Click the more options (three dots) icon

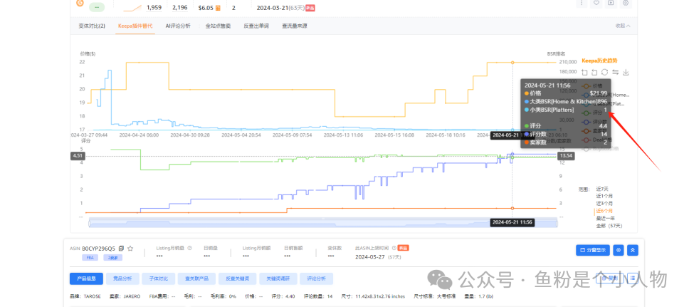pyautogui.click(x=582, y=3)
